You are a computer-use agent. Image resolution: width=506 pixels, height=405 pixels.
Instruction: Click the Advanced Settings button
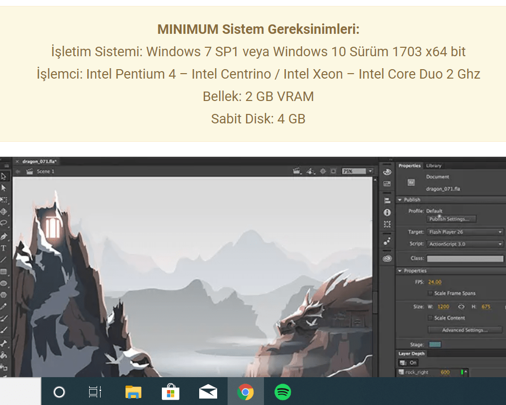tap(465, 330)
